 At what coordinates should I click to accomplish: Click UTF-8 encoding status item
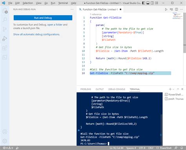142,148
